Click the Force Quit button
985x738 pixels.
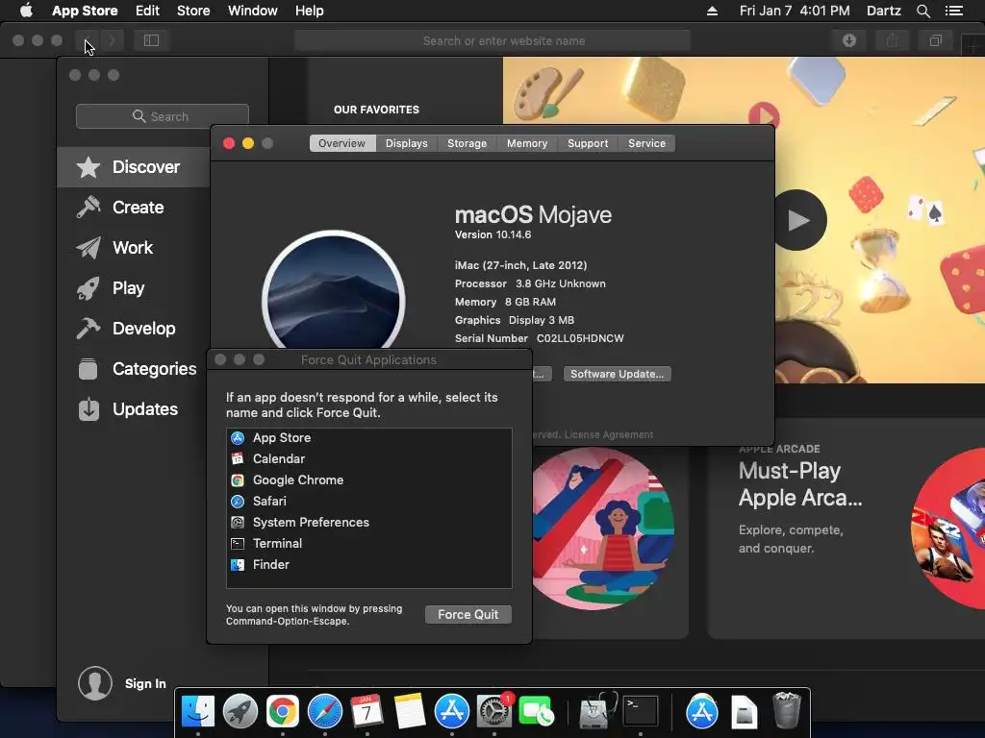coord(468,614)
